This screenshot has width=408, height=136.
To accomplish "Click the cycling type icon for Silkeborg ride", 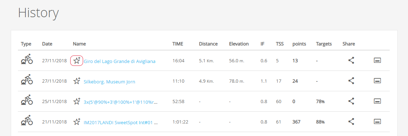I will click(x=27, y=79).
